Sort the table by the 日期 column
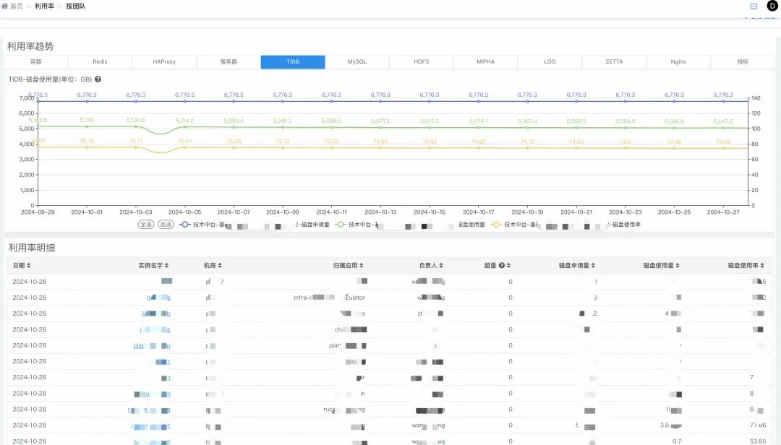The height and width of the screenshot is (445, 781). tap(28, 265)
